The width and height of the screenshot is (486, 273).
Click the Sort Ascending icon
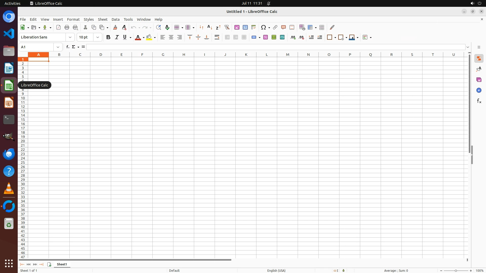pos(210,27)
